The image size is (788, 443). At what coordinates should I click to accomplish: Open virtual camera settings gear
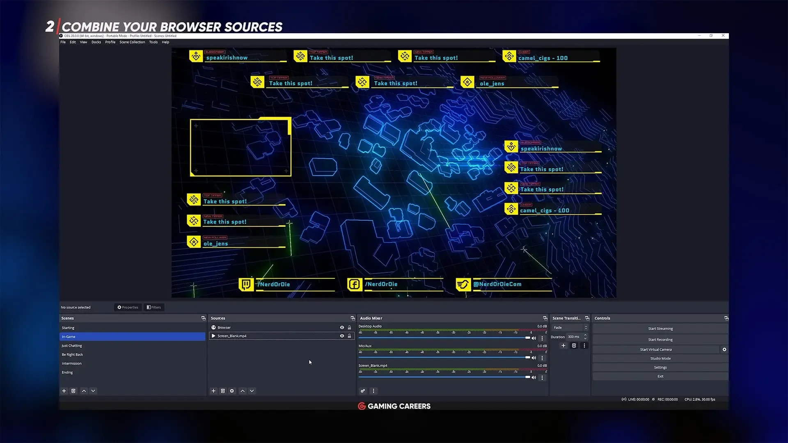(x=724, y=349)
